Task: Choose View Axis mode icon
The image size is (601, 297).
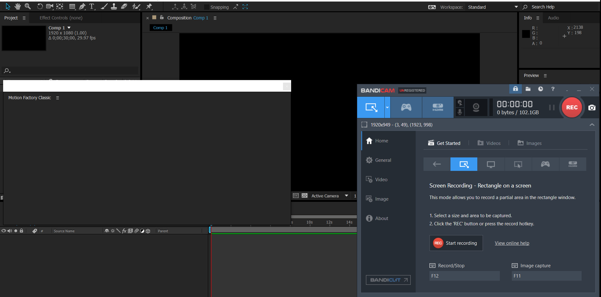Action: [194, 7]
